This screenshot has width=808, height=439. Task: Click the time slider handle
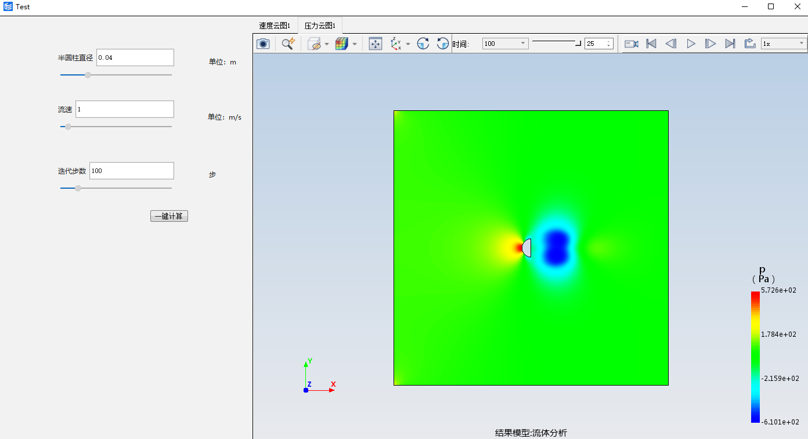coord(578,43)
